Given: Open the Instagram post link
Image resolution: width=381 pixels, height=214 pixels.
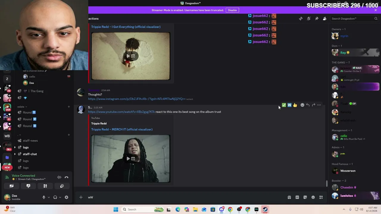Looking at the screenshot, I should tap(137, 99).
